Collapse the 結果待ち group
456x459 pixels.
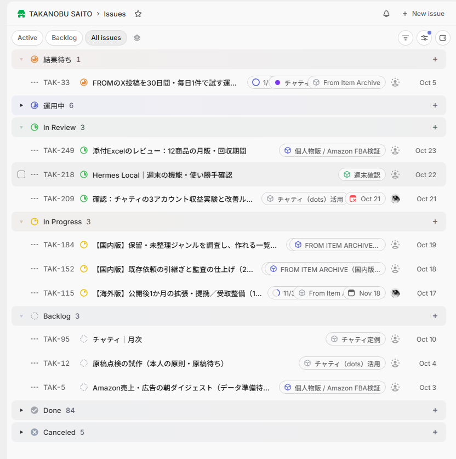[x=21, y=59]
